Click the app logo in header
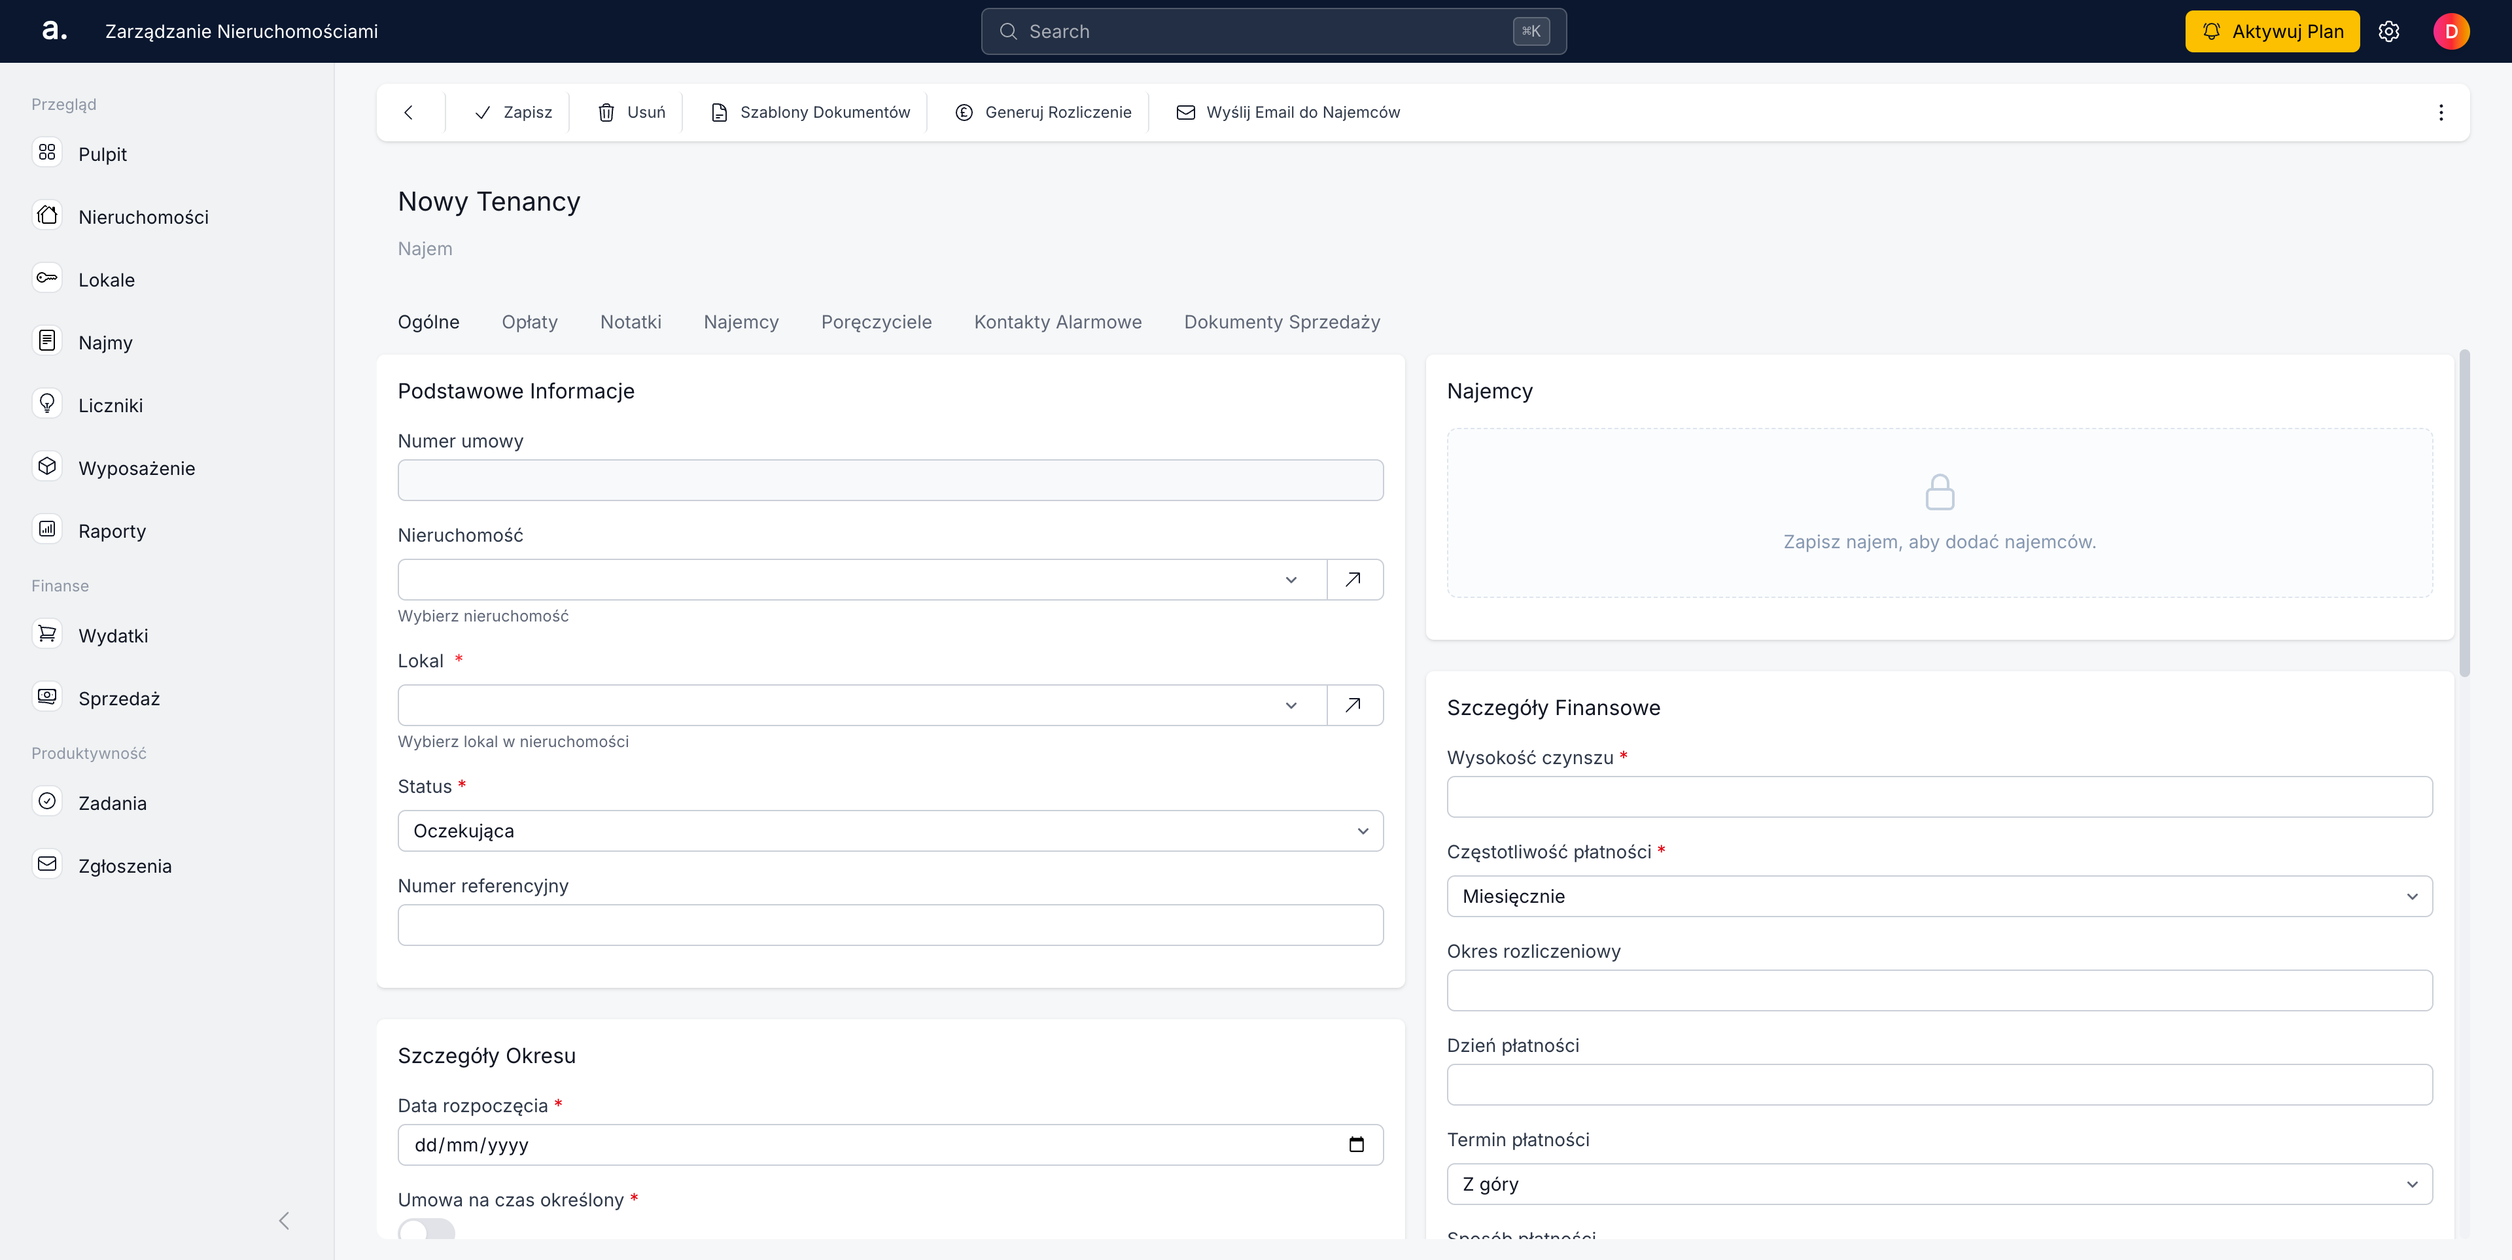This screenshot has height=1260, width=2512. pyautogui.click(x=54, y=30)
